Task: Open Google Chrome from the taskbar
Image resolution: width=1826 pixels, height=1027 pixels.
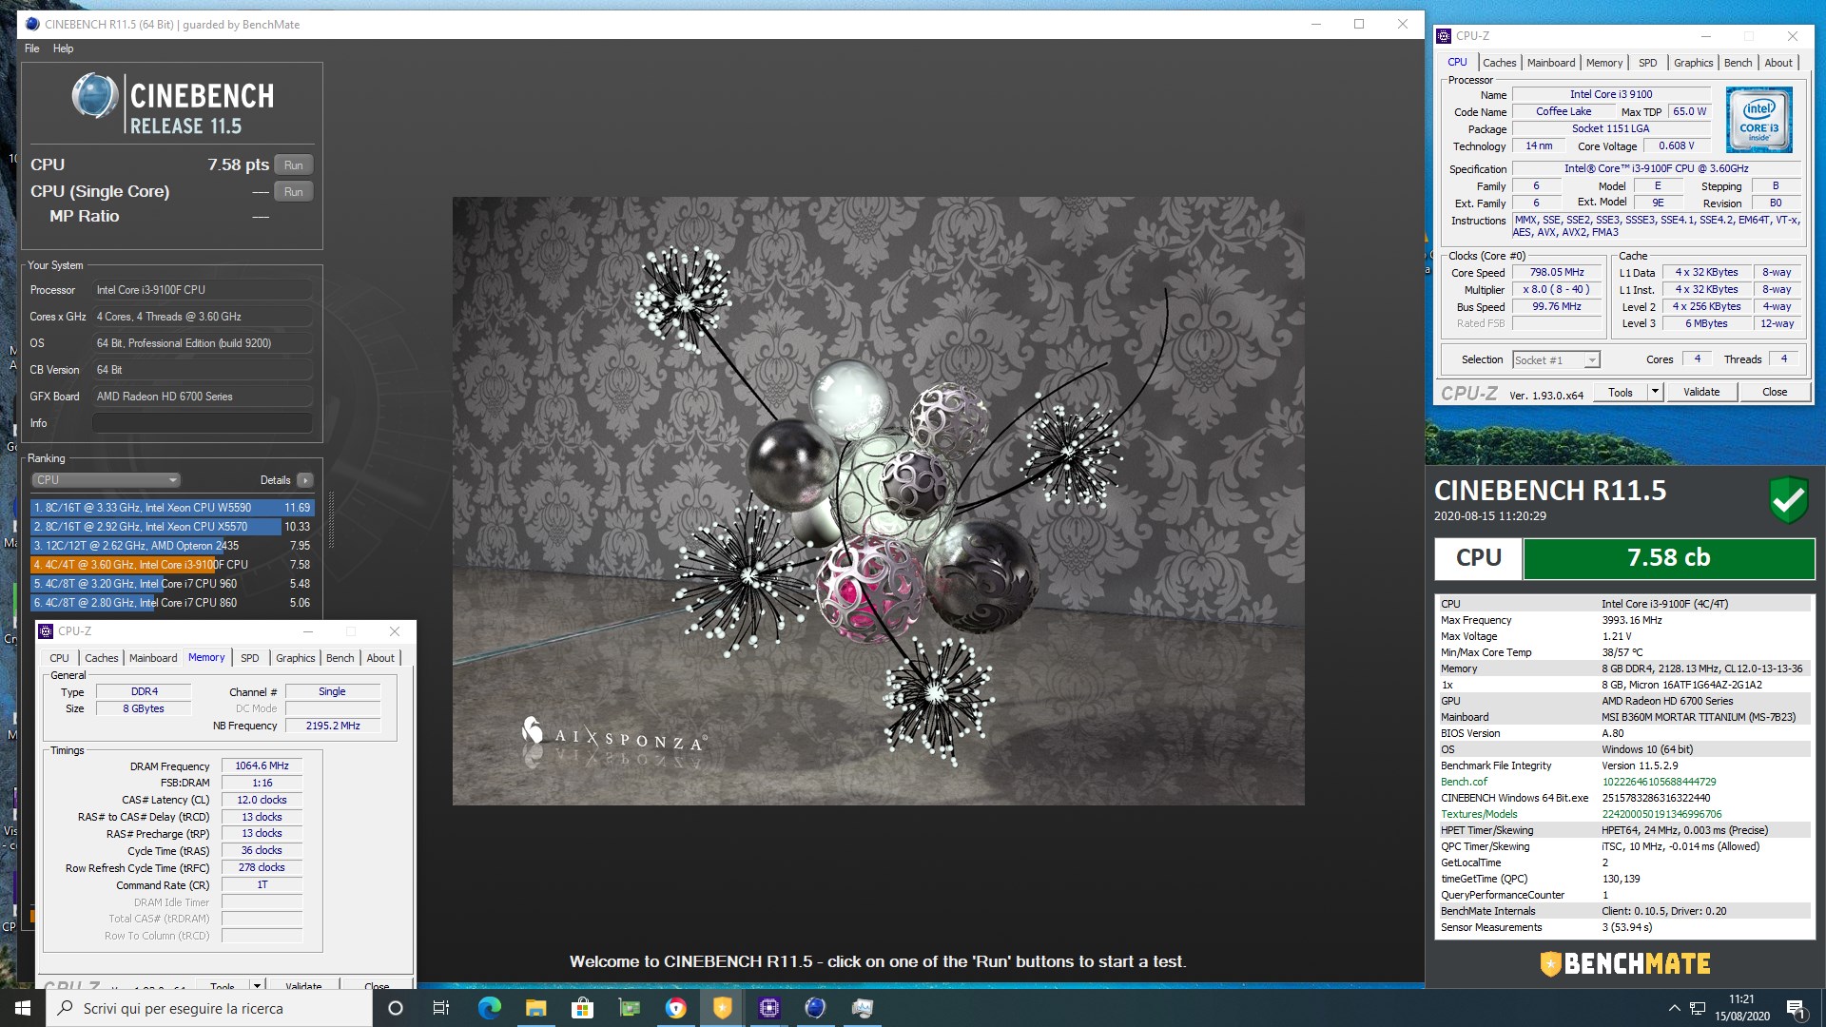Action: [675, 1008]
